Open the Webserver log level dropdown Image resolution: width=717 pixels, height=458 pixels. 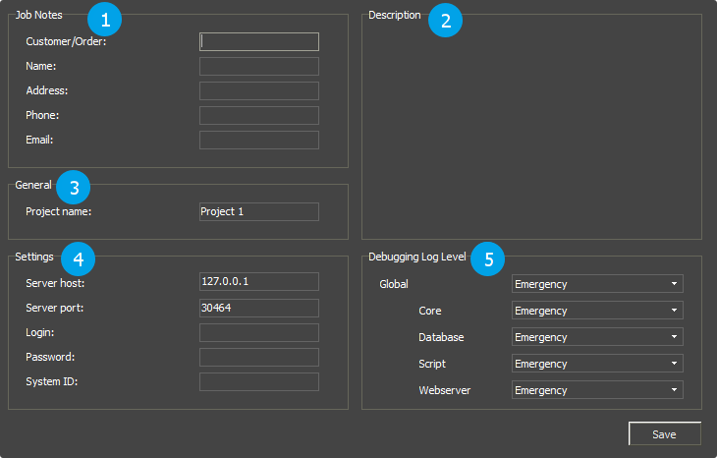click(597, 390)
